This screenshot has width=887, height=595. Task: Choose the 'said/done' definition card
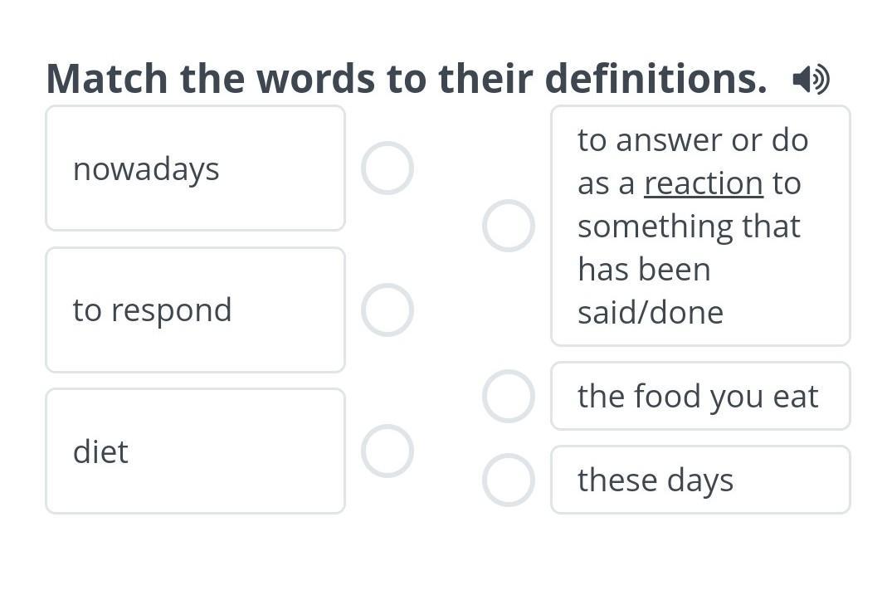tap(700, 226)
